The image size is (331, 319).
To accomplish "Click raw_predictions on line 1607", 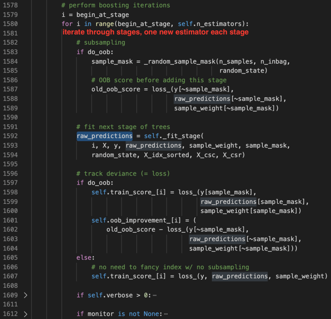I will pos(240,276).
